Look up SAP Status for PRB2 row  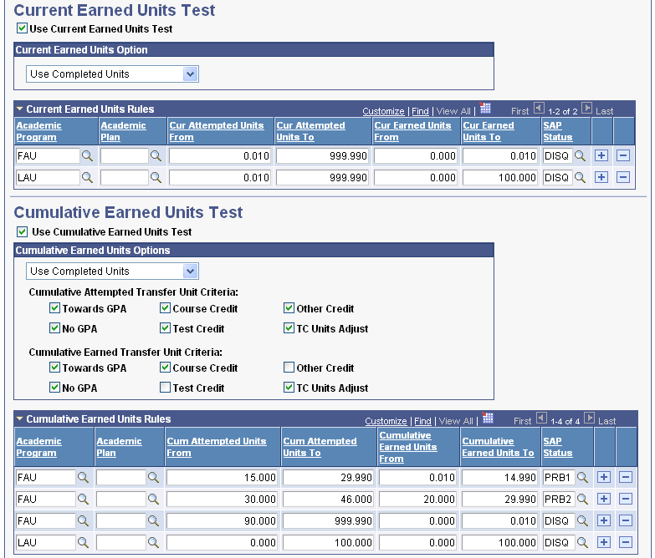click(582, 500)
